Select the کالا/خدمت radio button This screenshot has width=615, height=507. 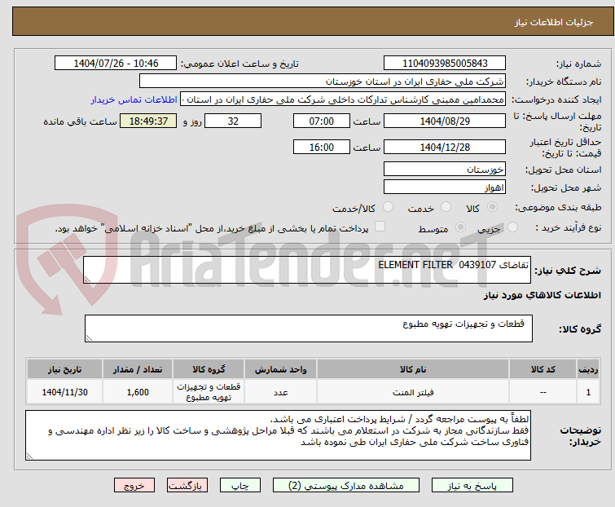click(388, 207)
